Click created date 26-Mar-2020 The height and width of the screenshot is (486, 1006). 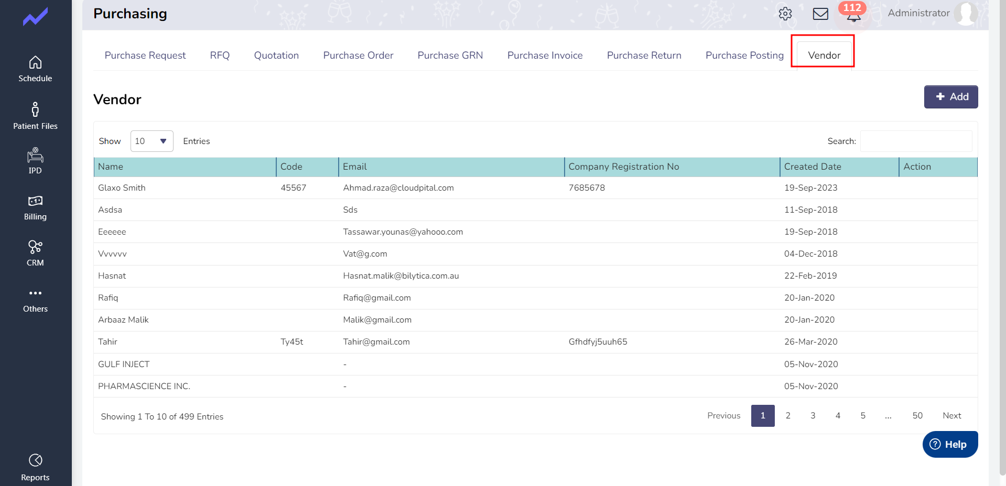click(x=810, y=342)
